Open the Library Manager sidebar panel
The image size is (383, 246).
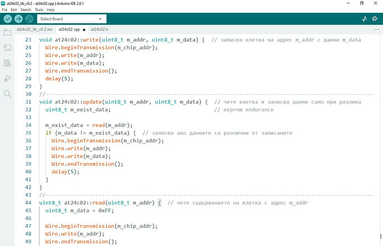(x=7, y=63)
